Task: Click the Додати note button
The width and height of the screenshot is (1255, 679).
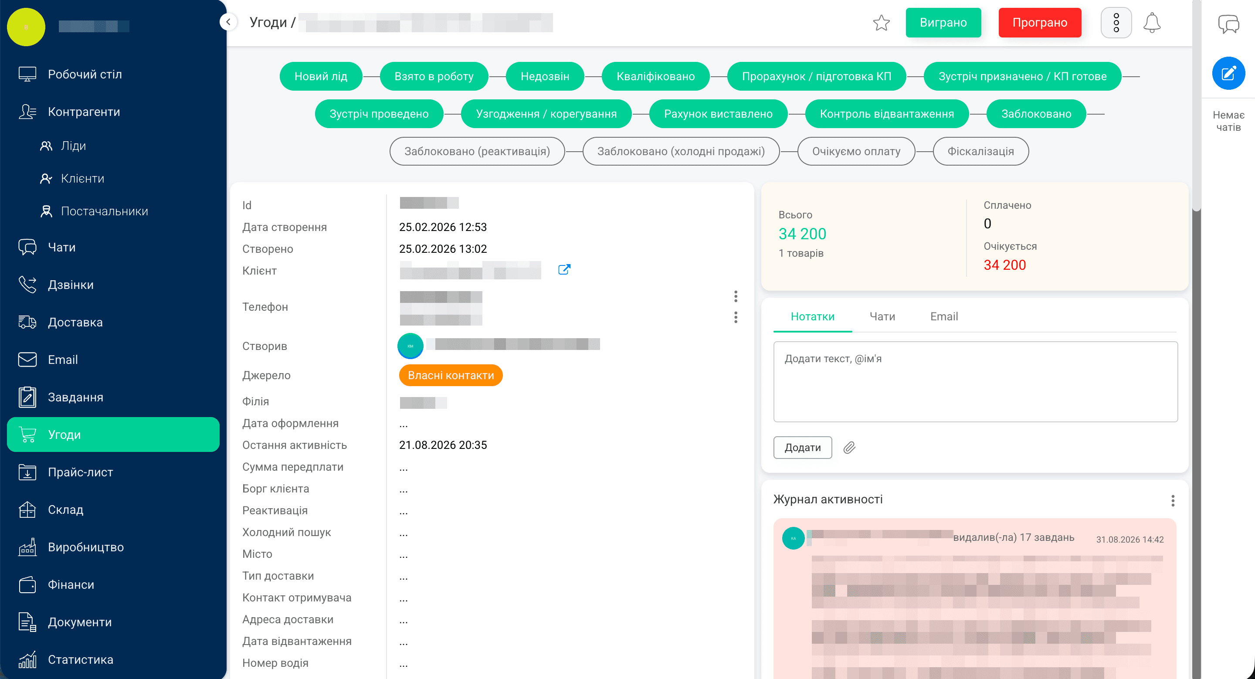Action: pos(802,447)
